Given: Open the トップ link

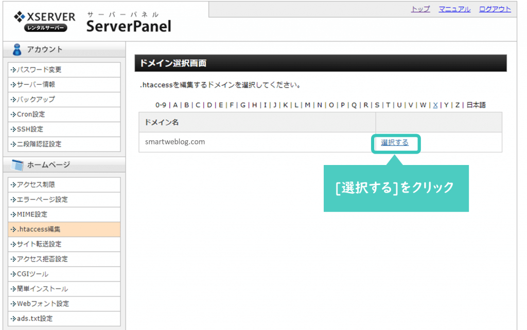Looking at the screenshot, I should pyautogui.click(x=420, y=9).
